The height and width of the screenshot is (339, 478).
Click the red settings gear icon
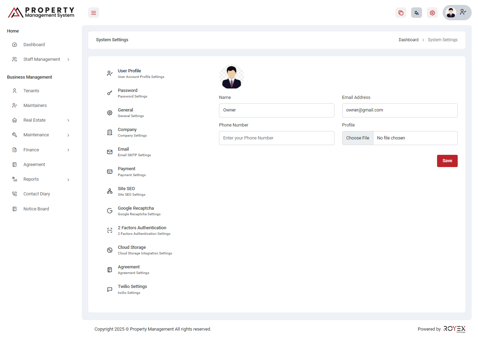click(x=432, y=13)
